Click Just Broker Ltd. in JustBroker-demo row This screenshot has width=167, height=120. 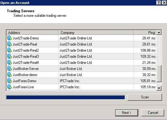[71, 75]
